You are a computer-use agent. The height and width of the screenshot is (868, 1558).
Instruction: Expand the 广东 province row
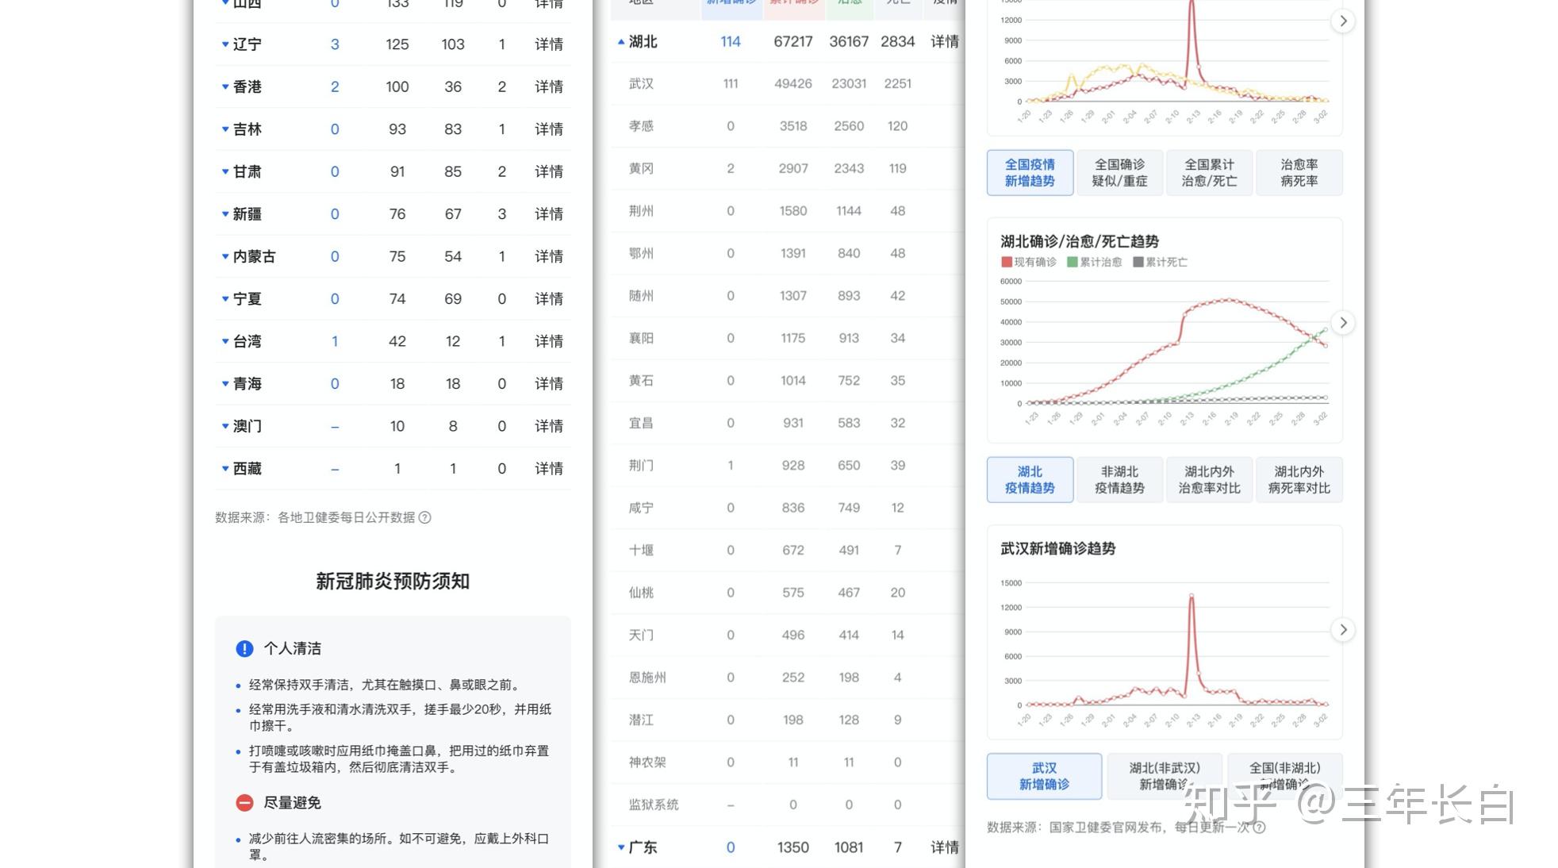(x=621, y=847)
